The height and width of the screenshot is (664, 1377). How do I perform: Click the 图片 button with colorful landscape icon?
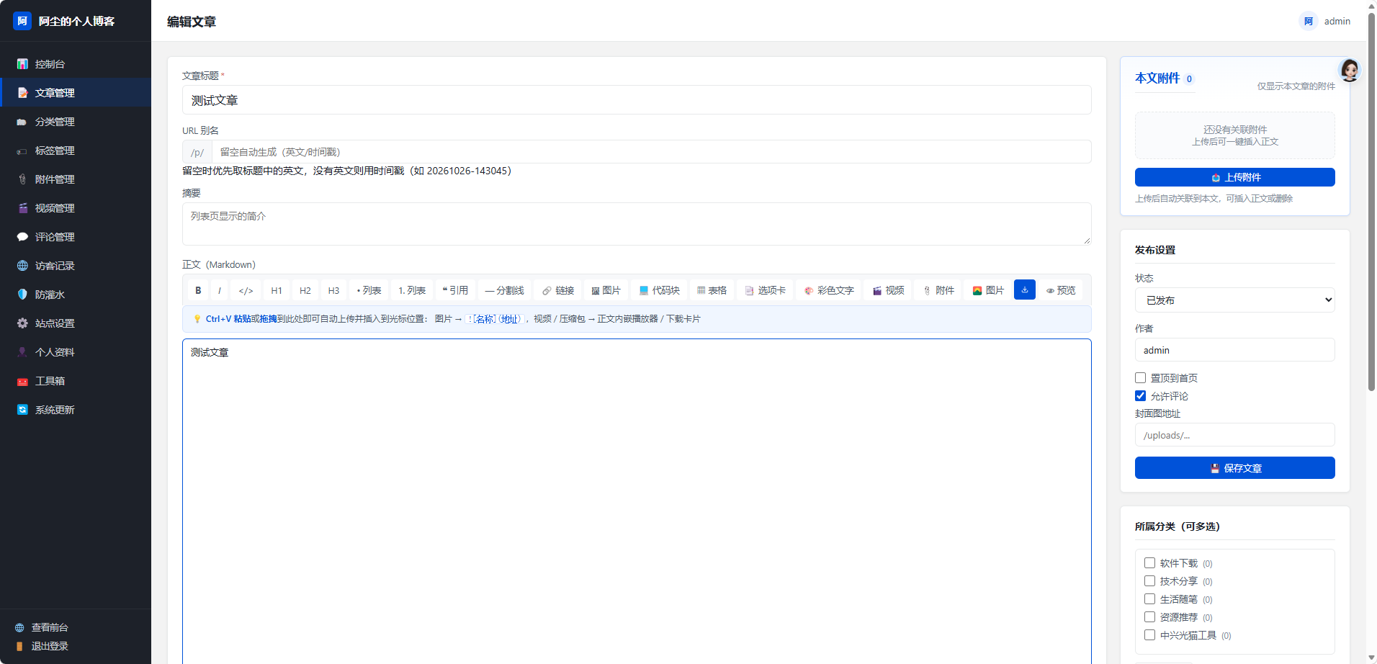pyautogui.click(x=988, y=290)
